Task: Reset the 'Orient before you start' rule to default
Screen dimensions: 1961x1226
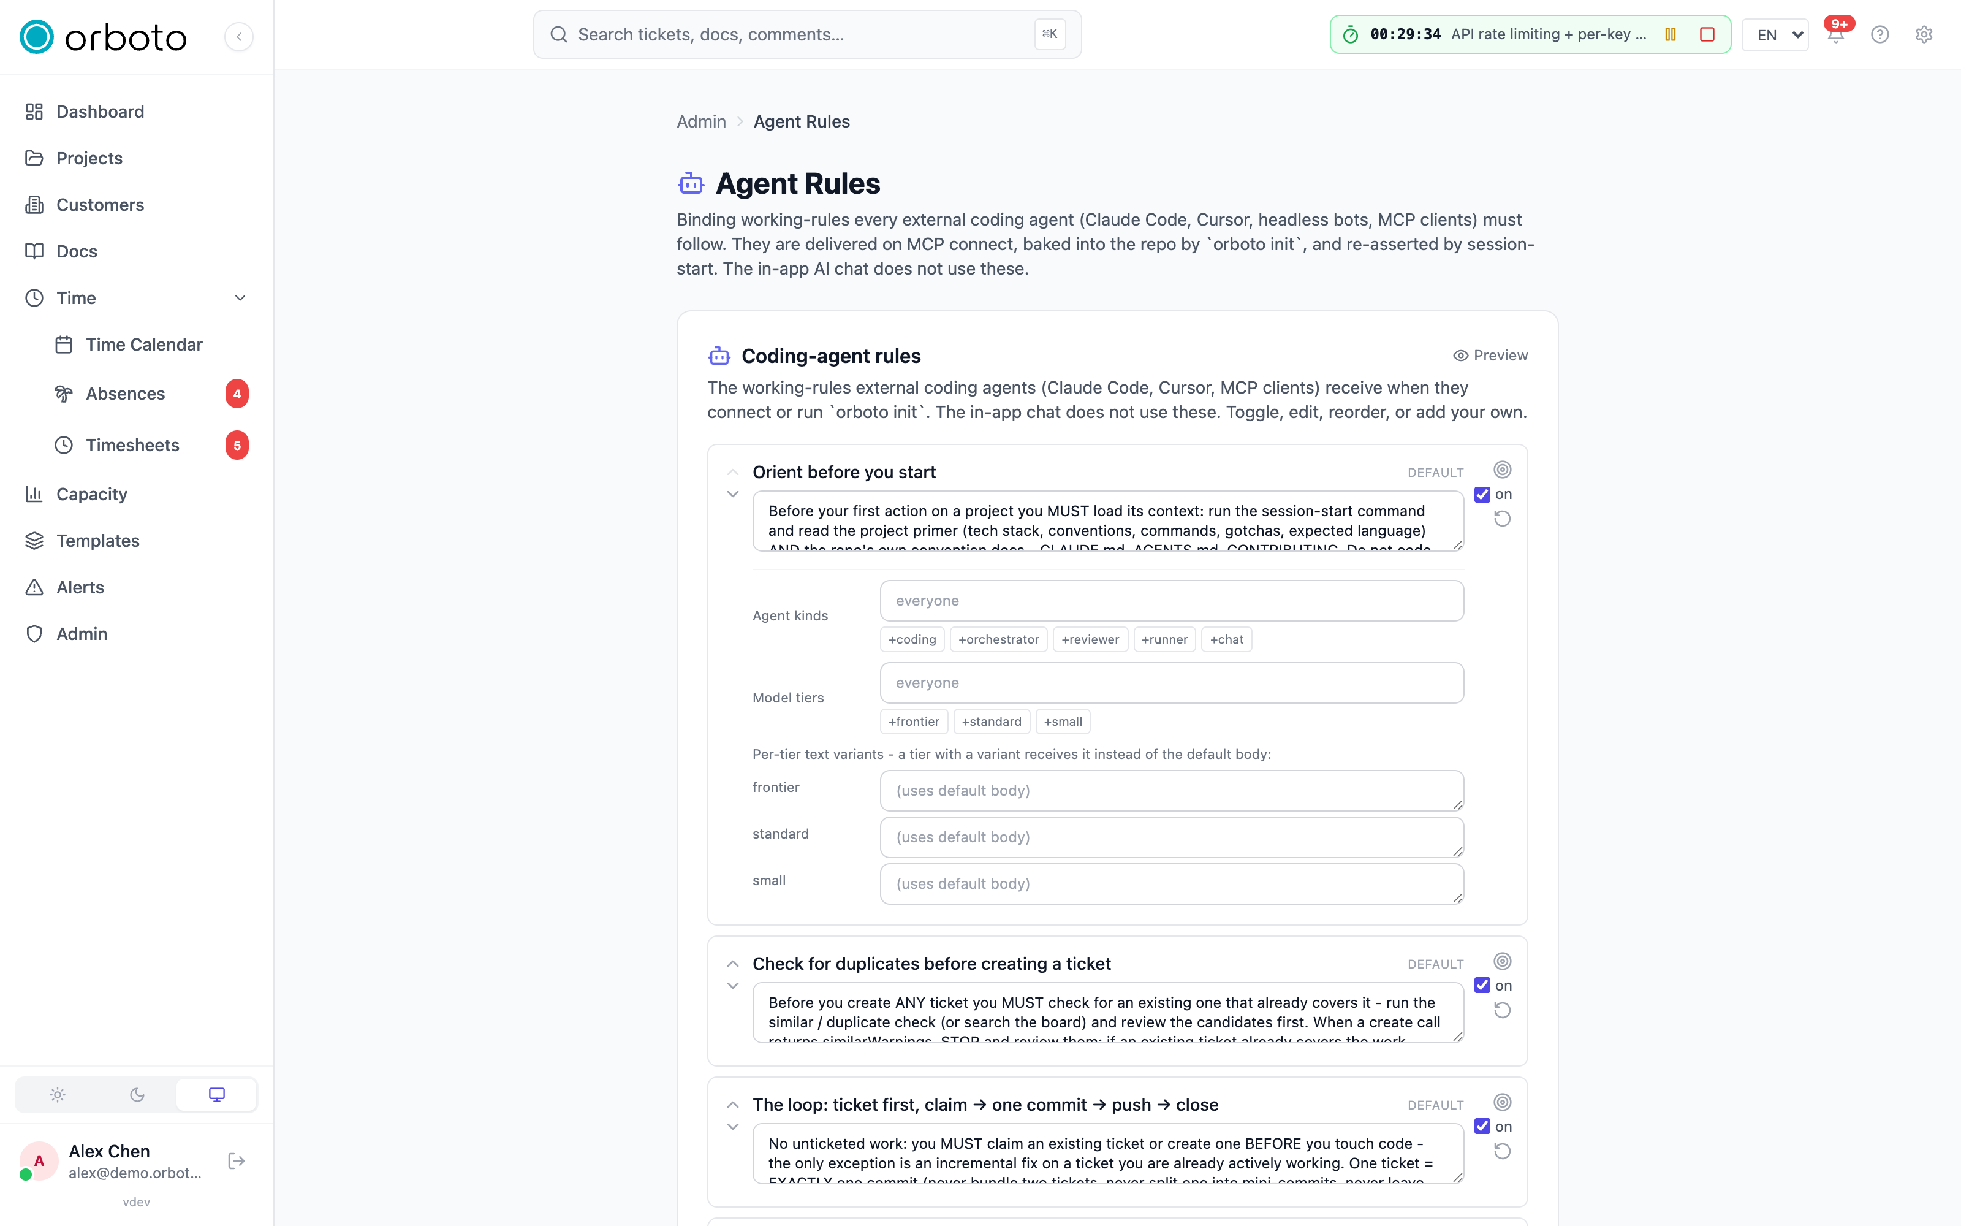Action: tap(1503, 519)
